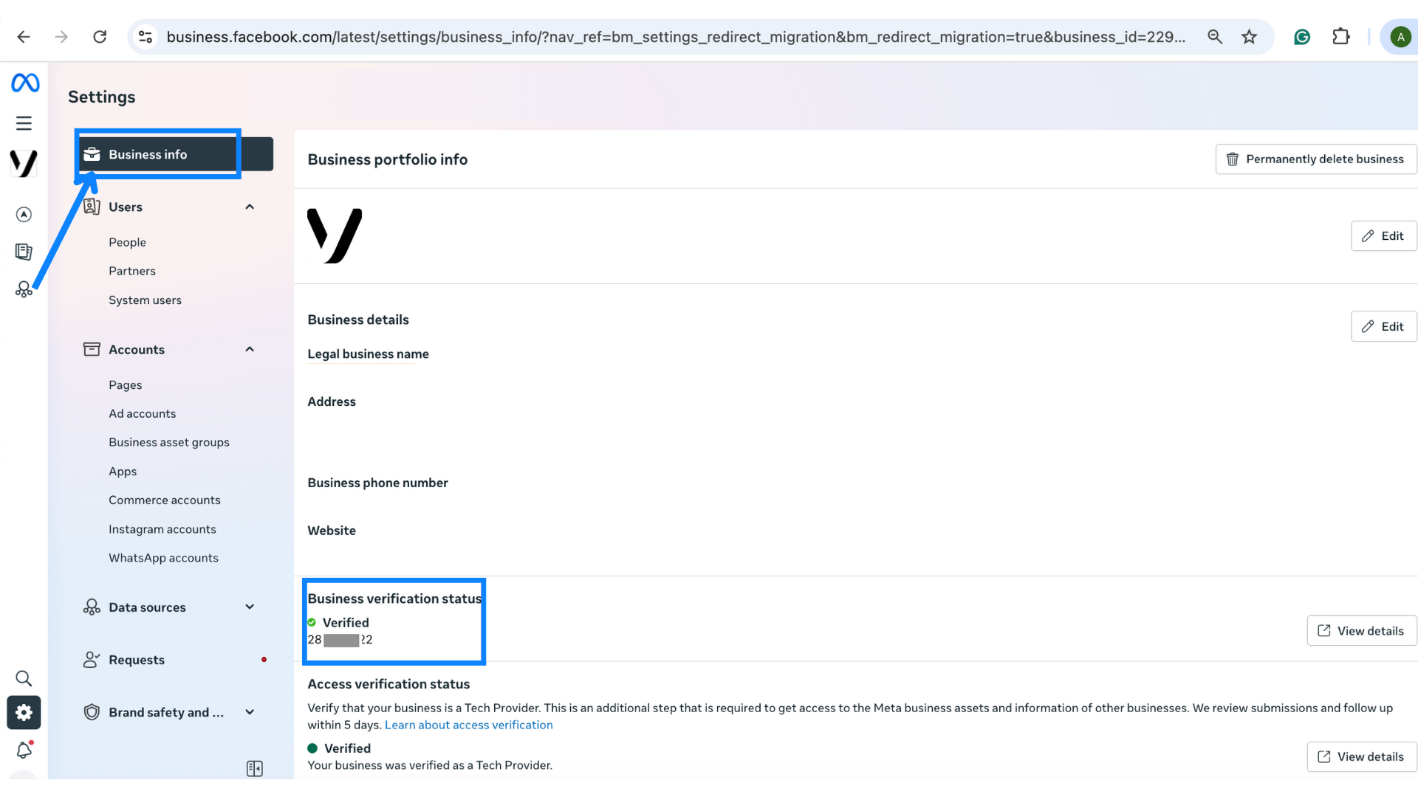Select WhatsApp accounts in sidebar
Screen dimensions: 1418x797
[163, 558]
